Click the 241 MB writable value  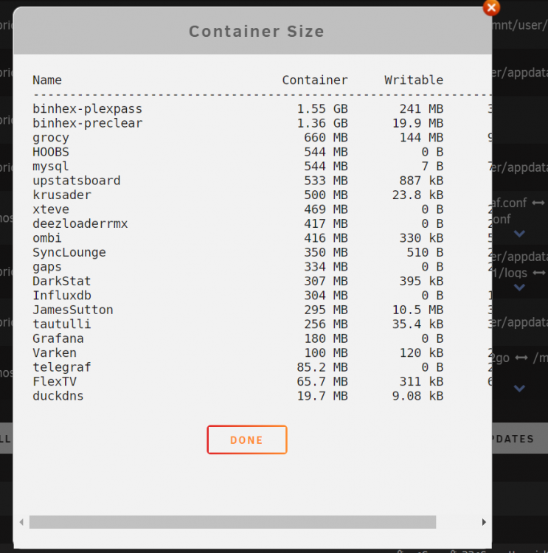[421, 108]
